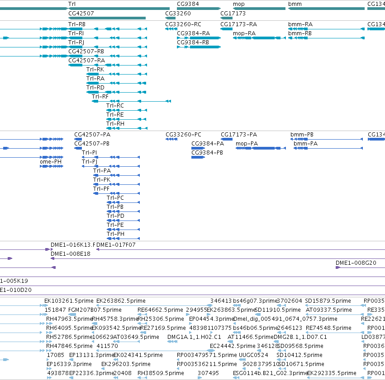Select the CG17173 gene label
Image resolution: width=385 pixels, height=380 pixels.
click(x=233, y=13)
